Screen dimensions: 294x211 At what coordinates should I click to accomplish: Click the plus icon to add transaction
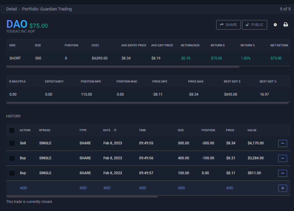(282, 188)
